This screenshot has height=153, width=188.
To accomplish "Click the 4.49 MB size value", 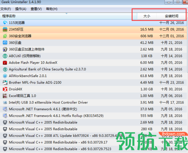I will click(x=147, y=83).
